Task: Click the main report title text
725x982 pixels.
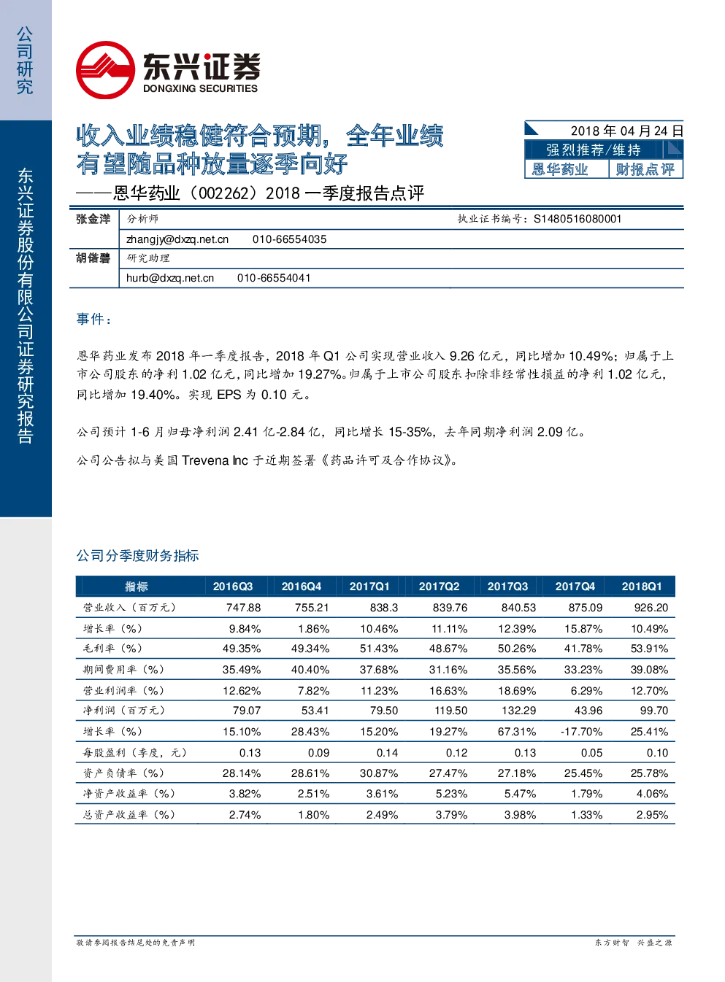Action: [260, 150]
